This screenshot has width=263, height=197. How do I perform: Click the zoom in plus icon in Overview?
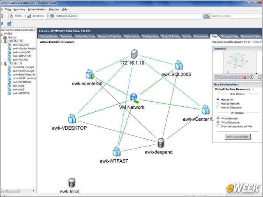[x=251, y=77]
